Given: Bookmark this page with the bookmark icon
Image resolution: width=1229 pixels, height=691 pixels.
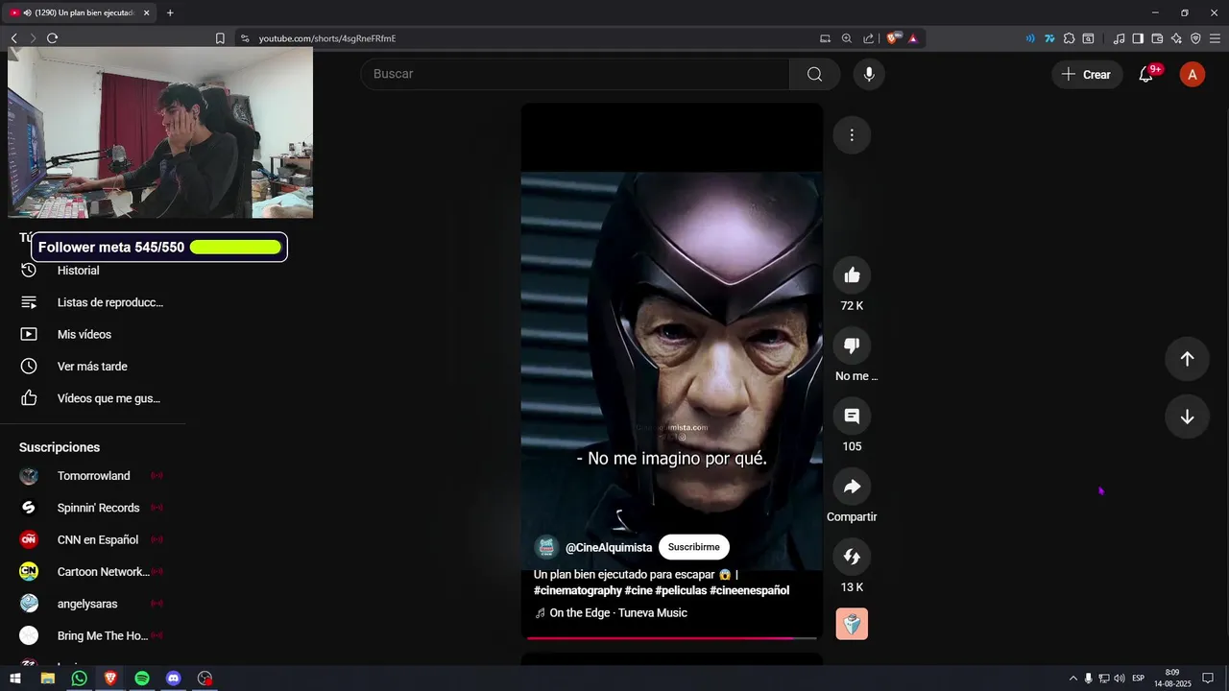Looking at the screenshot, I should coord(220,38).
